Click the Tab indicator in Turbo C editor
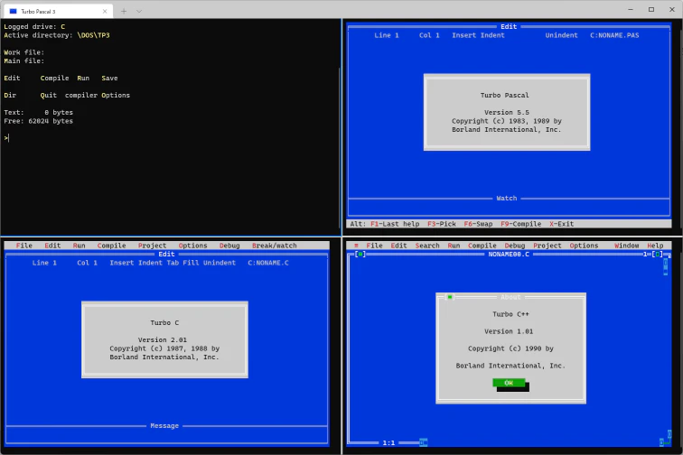 (x=173, y=263)
